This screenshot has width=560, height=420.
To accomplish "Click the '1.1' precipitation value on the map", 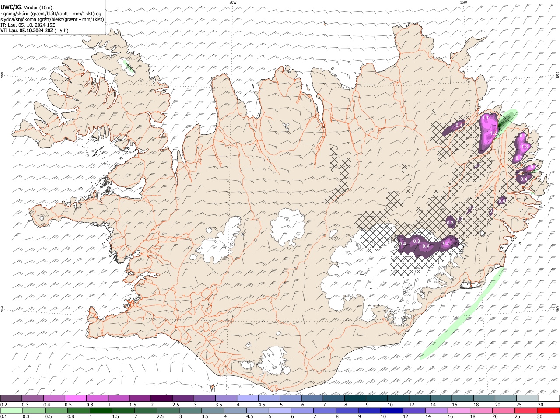I will point(485,118).
